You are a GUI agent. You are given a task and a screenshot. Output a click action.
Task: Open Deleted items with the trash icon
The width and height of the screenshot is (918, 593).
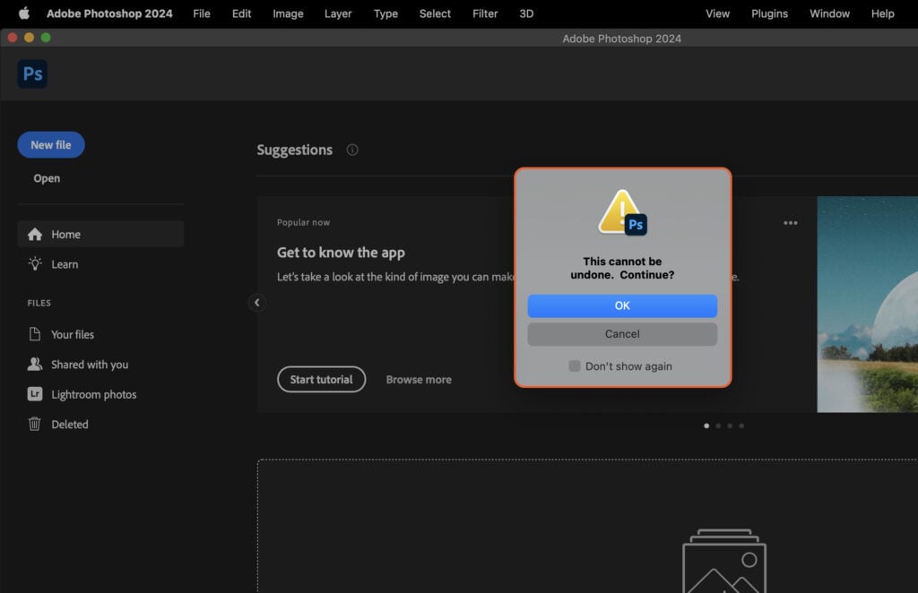(x=35, y=424)
